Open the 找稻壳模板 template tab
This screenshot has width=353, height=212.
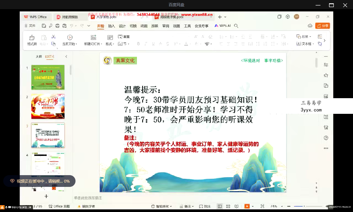pyautogui.click(x=70, y=17)
